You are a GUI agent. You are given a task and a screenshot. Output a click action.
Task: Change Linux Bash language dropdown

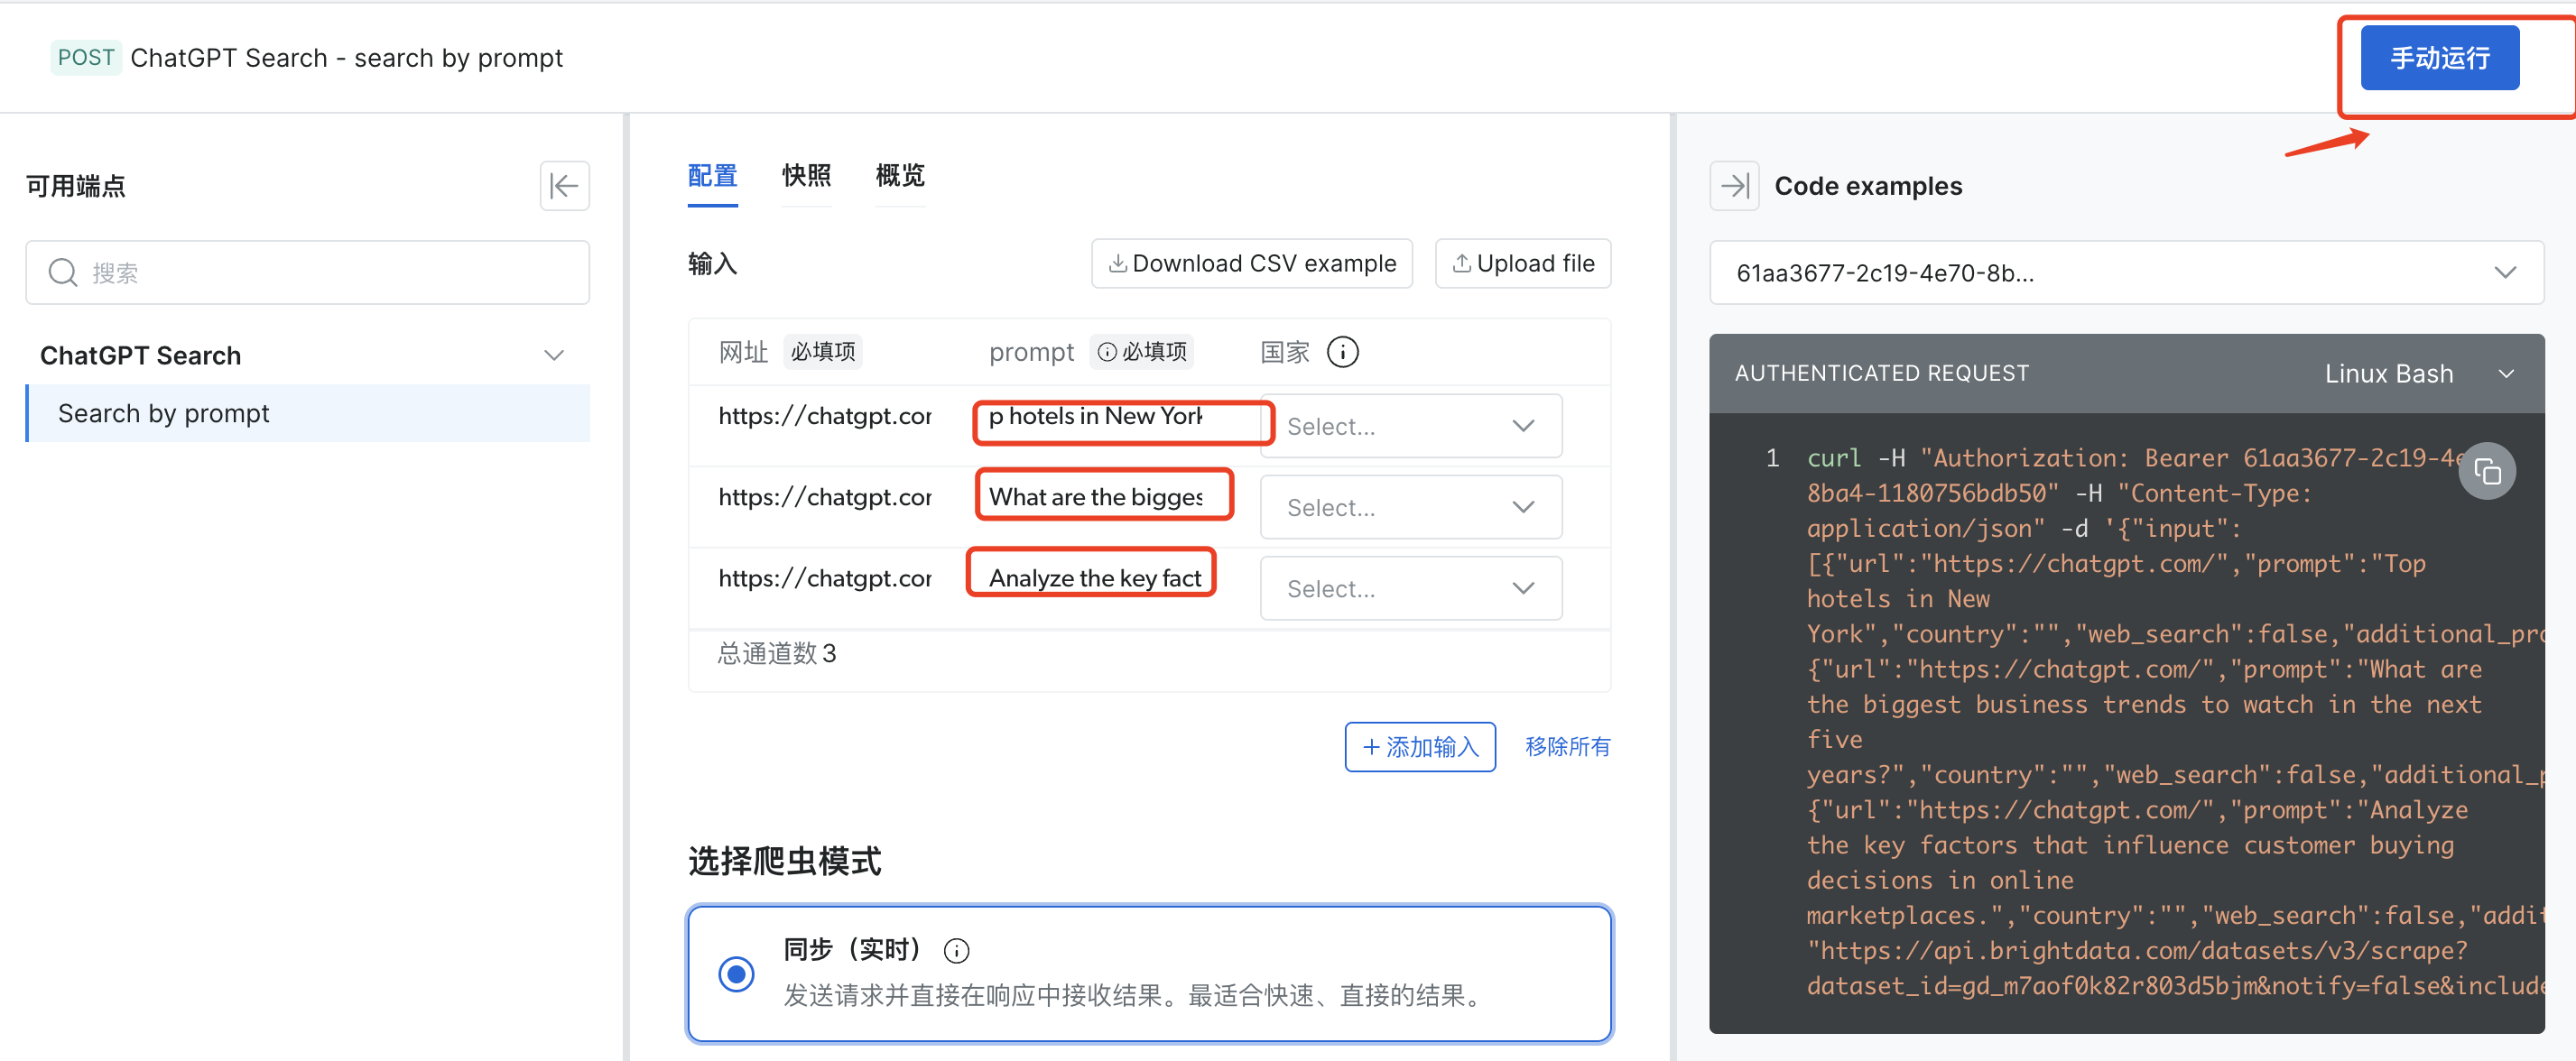(x=2416, y=374)
